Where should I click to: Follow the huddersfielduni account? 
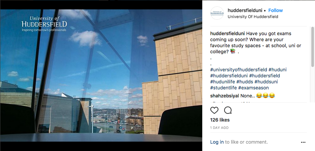[x=275, y=10]
